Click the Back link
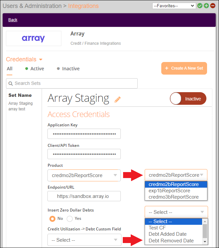The width and height of the screenshot is (219, 248). [x=13, y=20]
